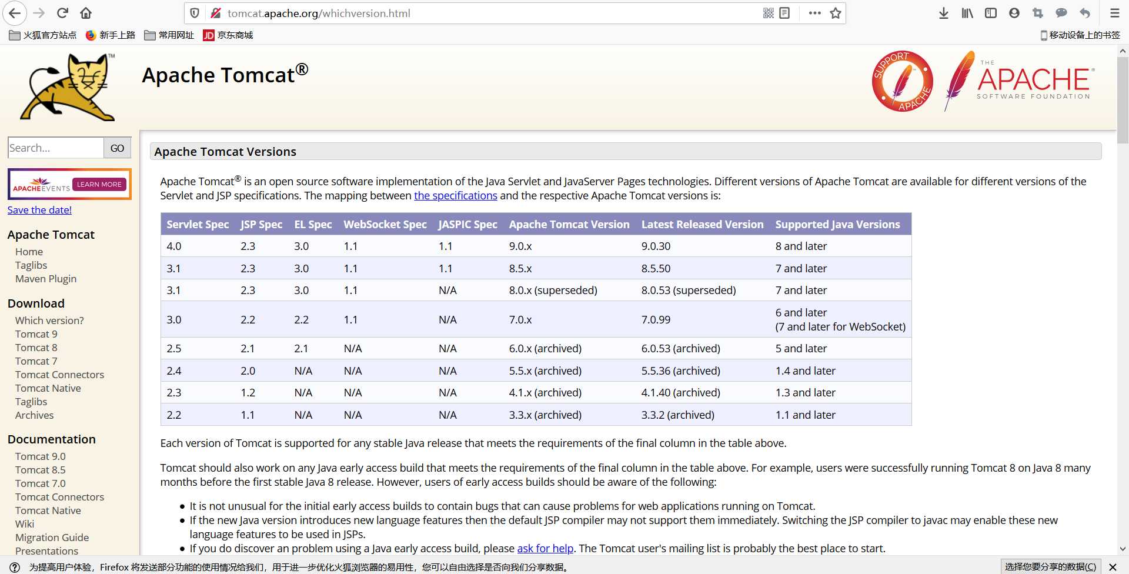Open the library icon

pos(967,13)
